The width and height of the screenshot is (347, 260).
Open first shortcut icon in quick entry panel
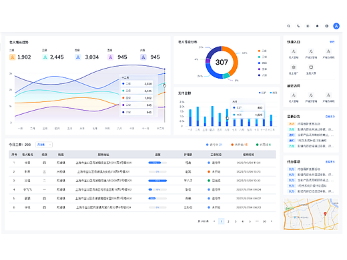(294, 51)
